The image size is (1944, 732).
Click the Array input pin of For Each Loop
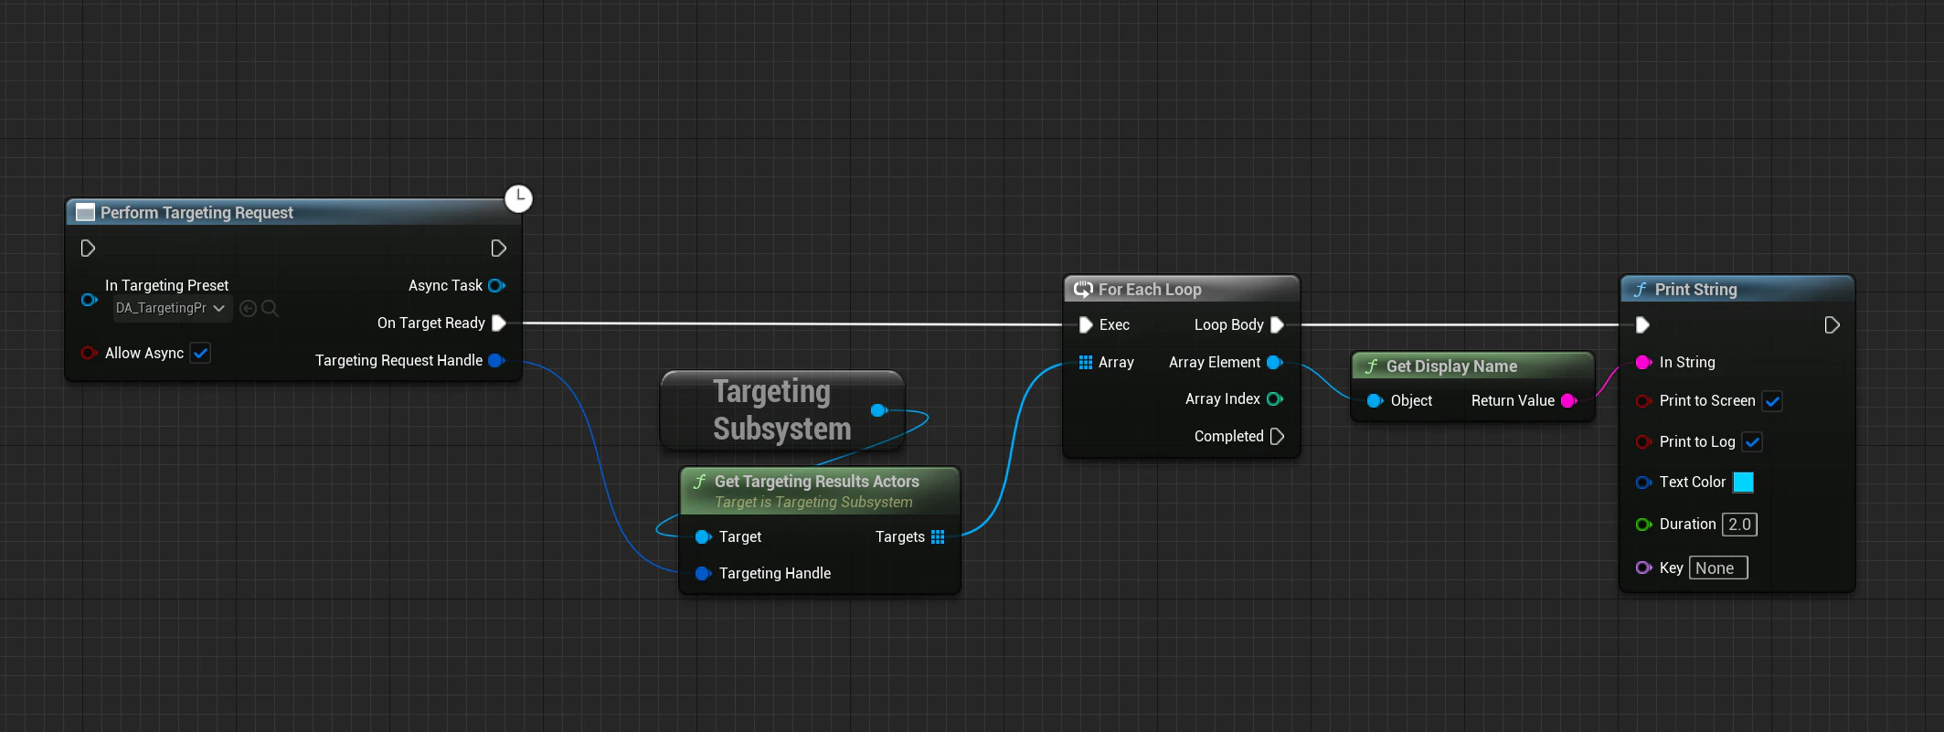click(x=1086, y=362)
